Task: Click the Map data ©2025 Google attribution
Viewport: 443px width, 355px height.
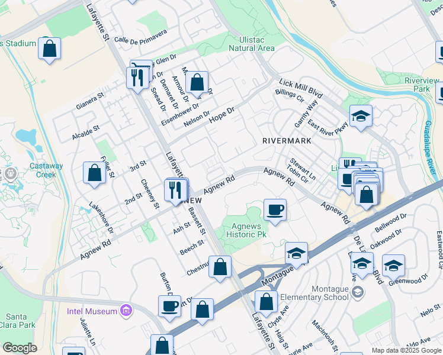Action: [406, 350]
